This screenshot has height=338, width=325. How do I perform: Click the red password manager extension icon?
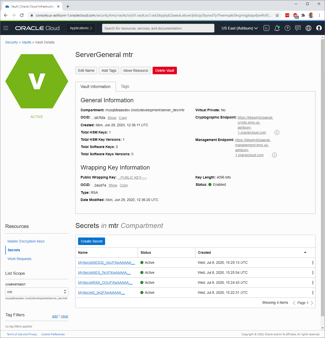[x=287, y=15]
